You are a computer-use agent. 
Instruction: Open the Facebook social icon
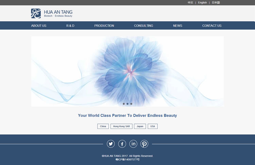[x=122, y=144]
